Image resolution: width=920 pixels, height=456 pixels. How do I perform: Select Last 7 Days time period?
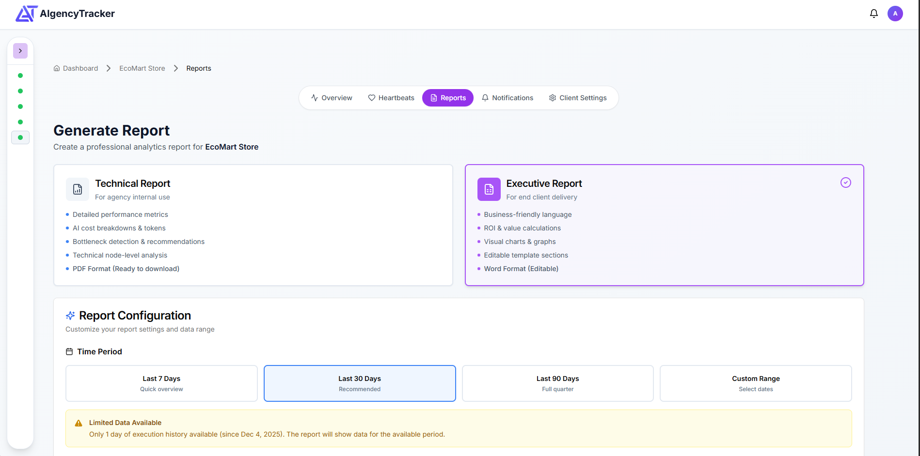(x=161, y=383)
